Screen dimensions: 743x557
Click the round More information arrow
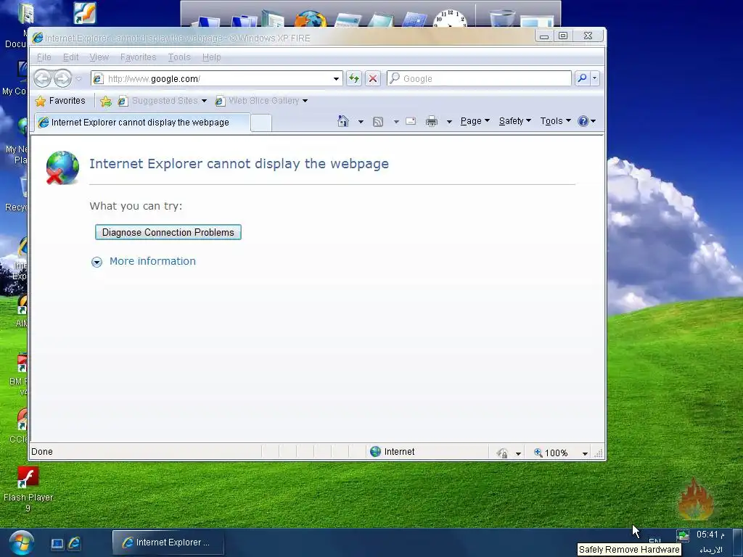coord(97,263)
